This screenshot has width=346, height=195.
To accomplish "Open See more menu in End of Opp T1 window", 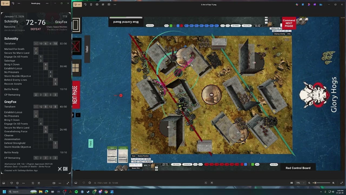I will (115, 4).
